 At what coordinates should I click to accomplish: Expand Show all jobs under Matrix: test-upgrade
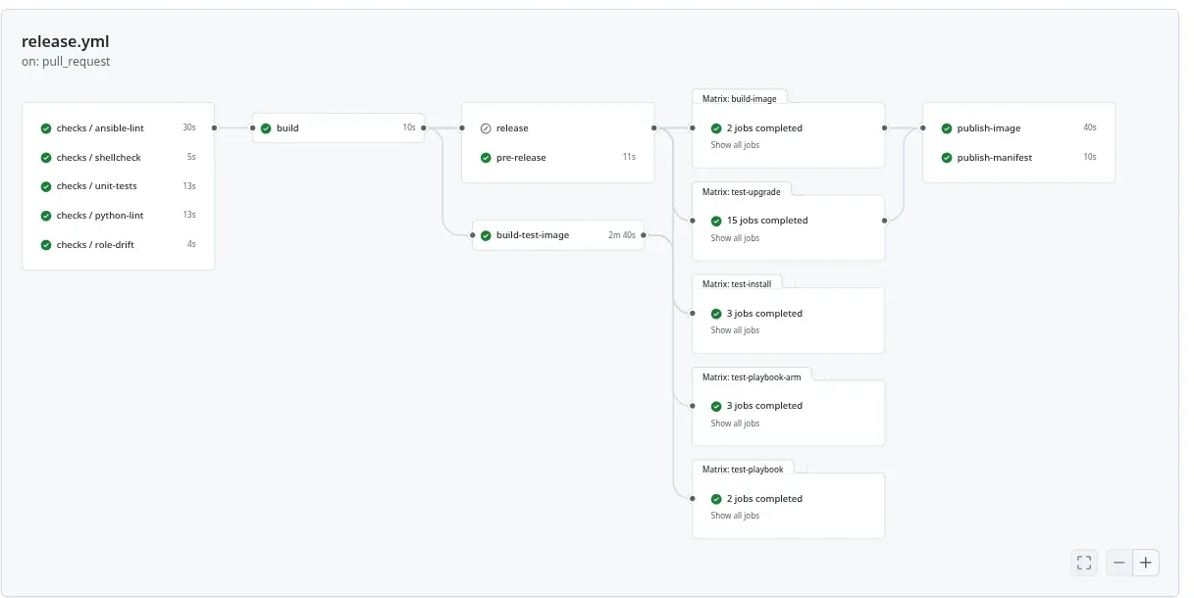coord(735,238)
